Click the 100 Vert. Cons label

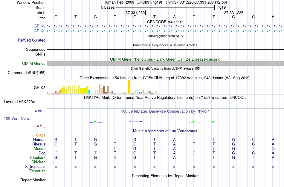click(17, 118)
